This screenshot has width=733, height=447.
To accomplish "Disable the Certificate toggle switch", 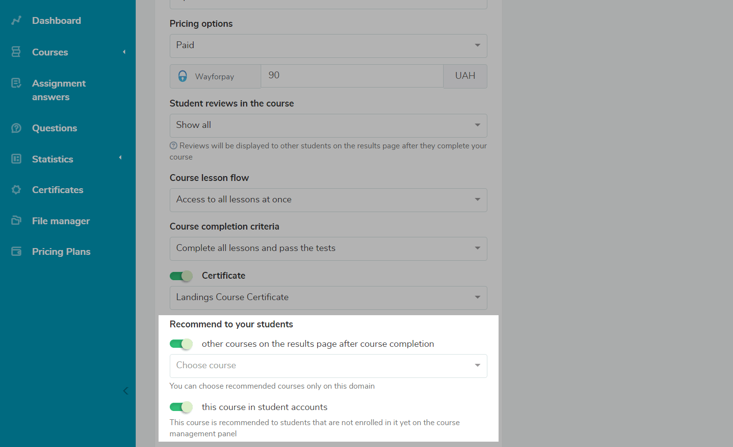I will 181,276.
